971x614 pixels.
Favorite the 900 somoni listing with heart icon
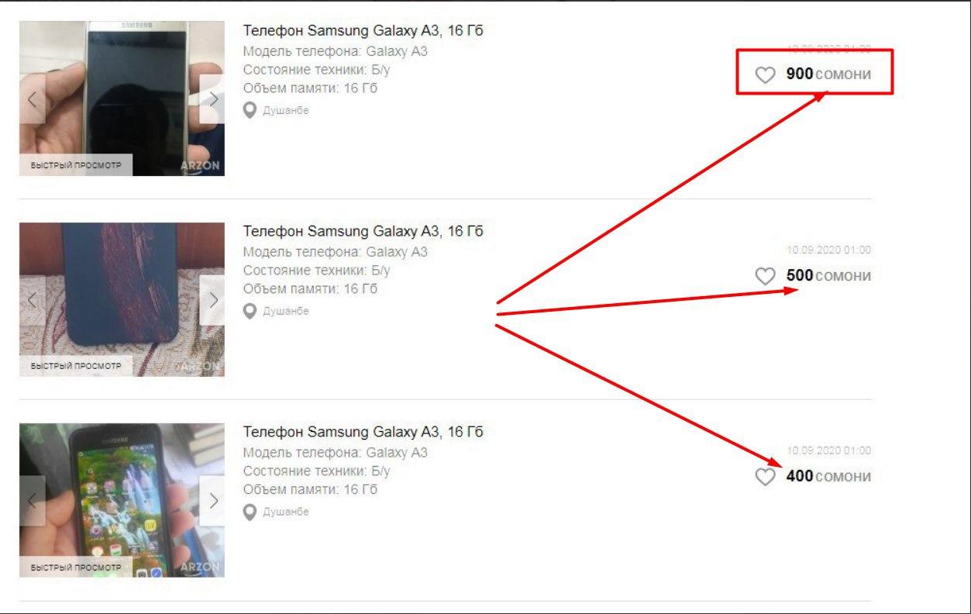pos(765,75)
